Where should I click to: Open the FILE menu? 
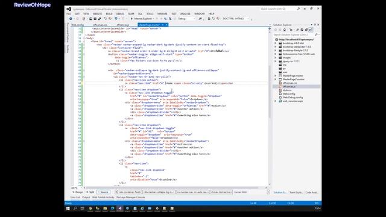coord(68,14)
